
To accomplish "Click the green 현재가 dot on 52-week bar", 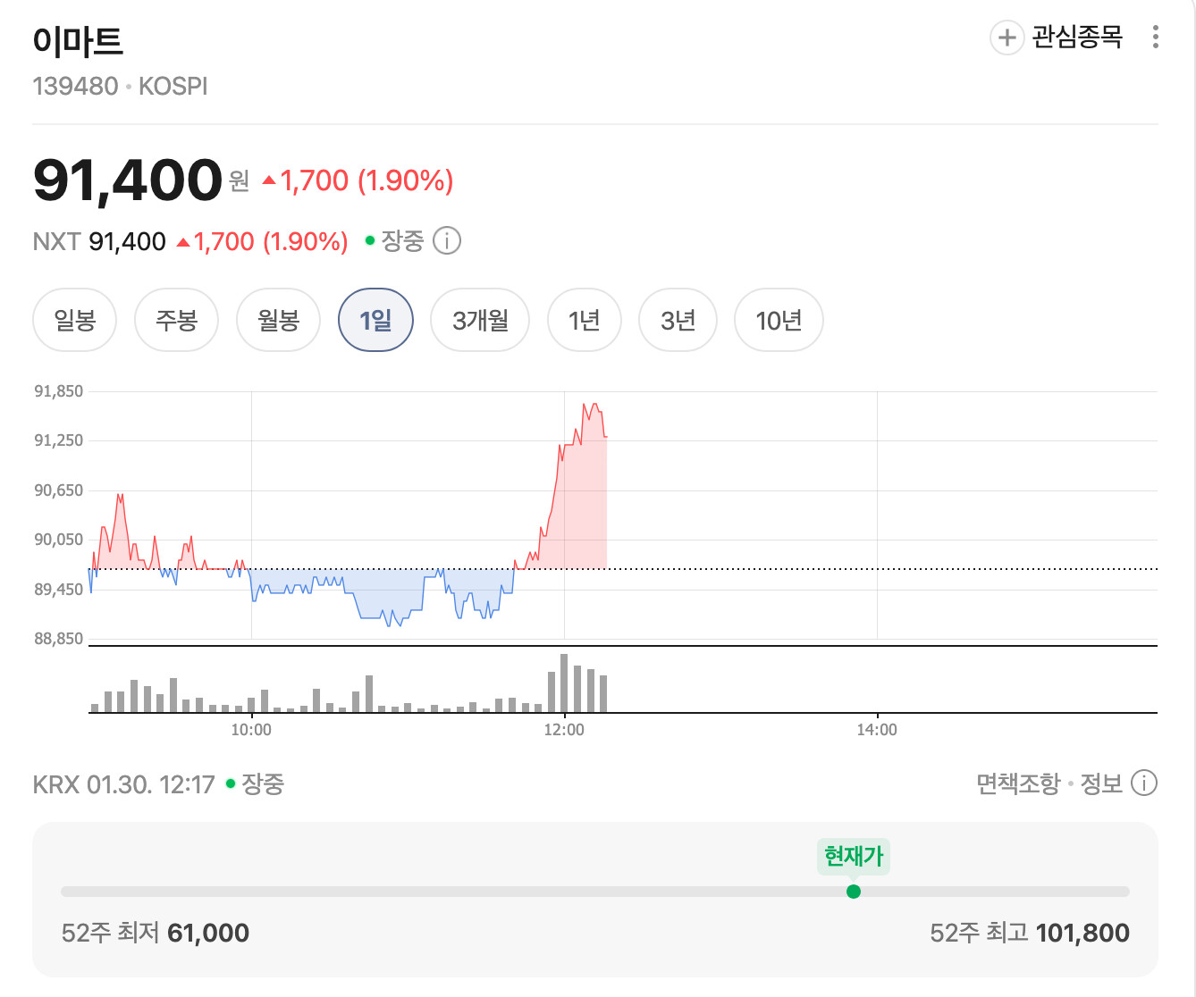I will pos(854,892).
